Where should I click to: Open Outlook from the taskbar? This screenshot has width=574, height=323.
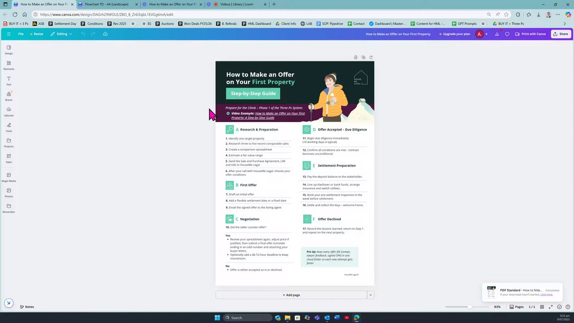point(327,318)
